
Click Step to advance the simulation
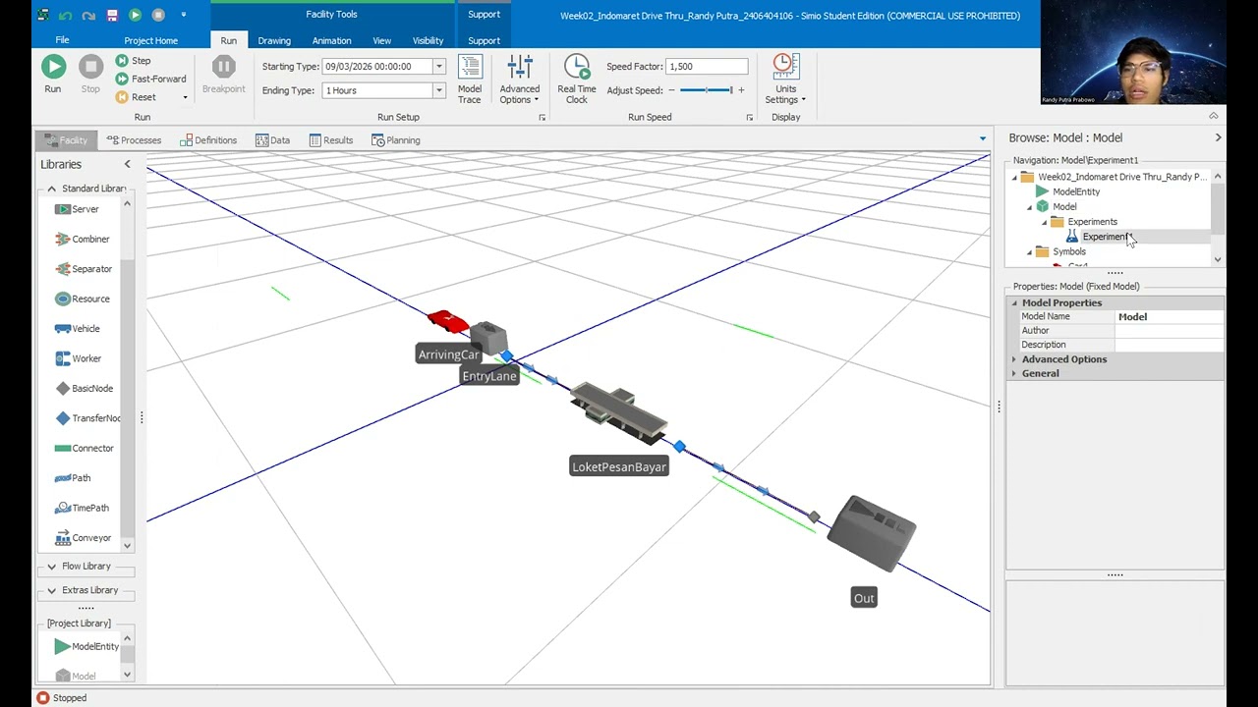133,61
